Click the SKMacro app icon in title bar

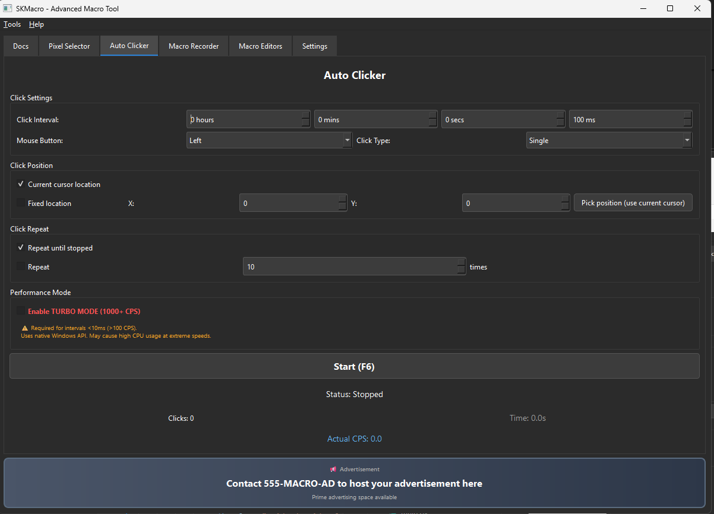8,9
